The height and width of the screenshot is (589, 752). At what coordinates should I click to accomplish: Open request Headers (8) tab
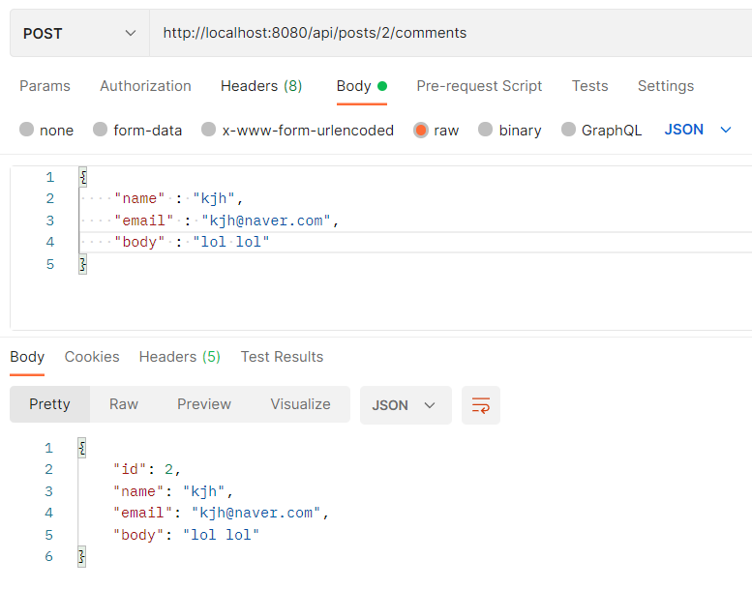(261, 86)
